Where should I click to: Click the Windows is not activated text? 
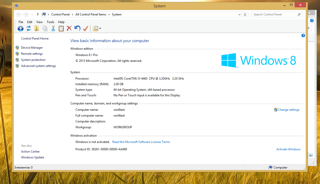(93, 142)
